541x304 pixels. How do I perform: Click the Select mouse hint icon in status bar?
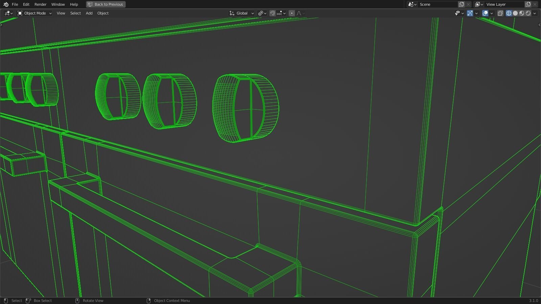click(5, 301)
